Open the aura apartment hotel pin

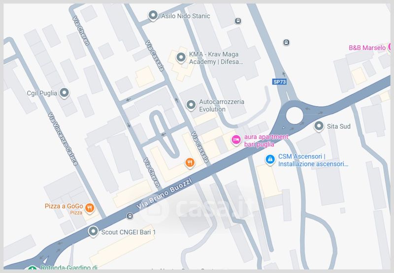236,140
